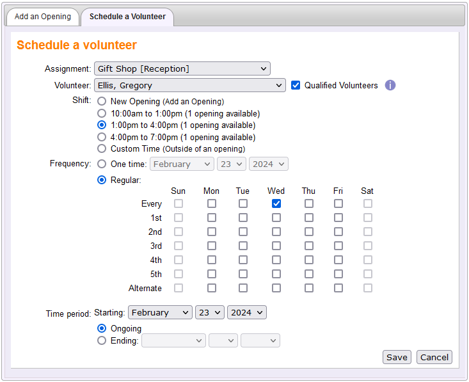The image size is (469, 382).
Task: Choose the 4:00pm to 7:00pm shift
Action: click(x=102, y=137)
